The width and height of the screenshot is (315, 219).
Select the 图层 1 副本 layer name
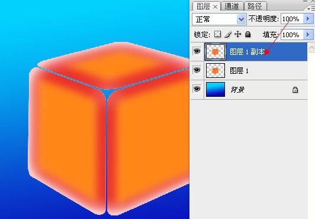[247, 52]
